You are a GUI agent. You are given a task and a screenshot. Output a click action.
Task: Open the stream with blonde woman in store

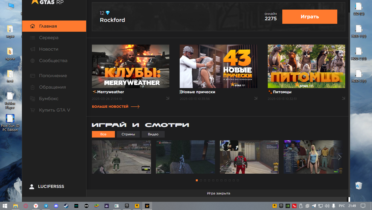(x=313, y=157)
